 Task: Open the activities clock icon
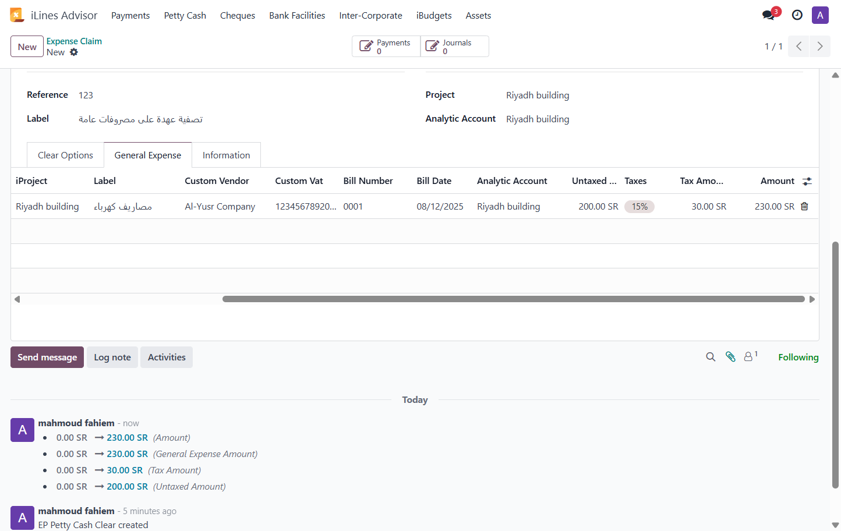797,15
